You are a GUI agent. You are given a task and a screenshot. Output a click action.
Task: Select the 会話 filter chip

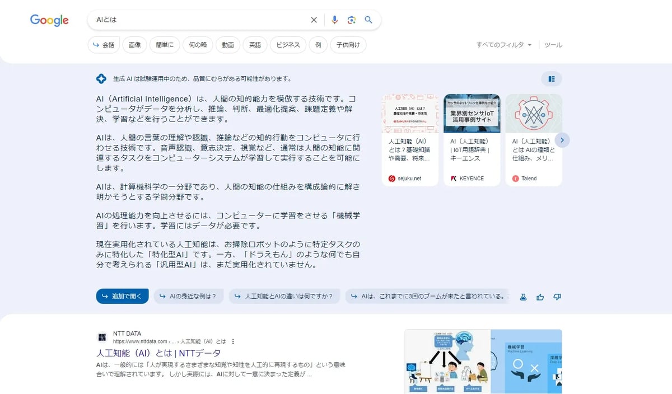[104, 45]
